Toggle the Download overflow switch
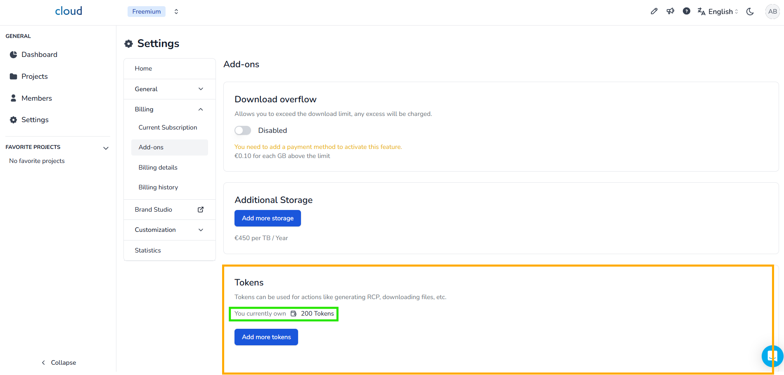This screenshot has width=784, height=375. click(x=243, y=130)
